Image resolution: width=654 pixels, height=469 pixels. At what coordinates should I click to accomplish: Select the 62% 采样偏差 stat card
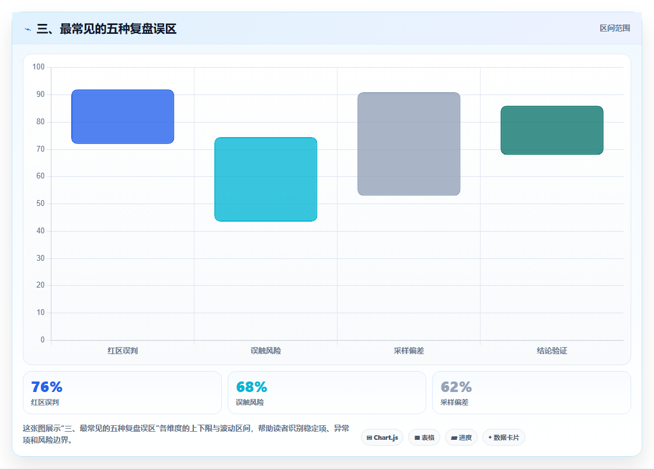click(x=531, y=393)
